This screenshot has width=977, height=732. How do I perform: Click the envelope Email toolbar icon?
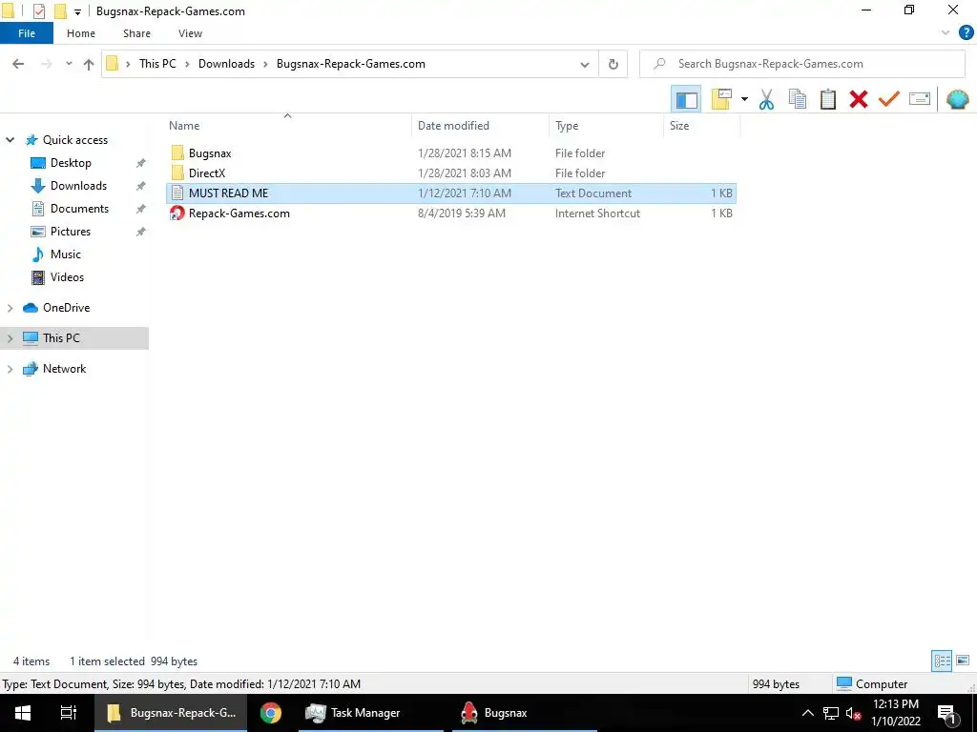(920, 99)
